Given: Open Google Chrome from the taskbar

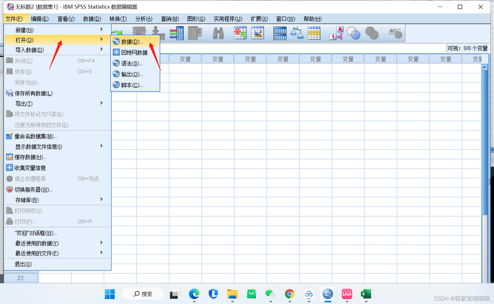Looking at the screenshot, I should click(x=289, y=294).
